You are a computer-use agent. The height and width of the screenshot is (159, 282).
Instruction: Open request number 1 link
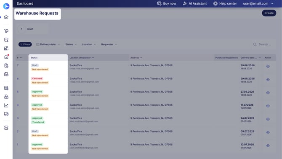point(18,144)
